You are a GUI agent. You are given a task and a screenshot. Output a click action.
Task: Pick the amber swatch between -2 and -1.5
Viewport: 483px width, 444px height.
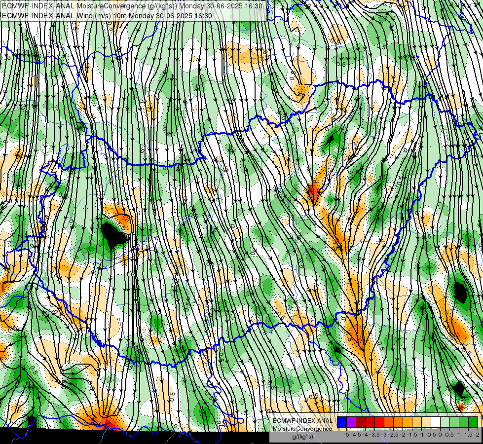tap(408, 422)
